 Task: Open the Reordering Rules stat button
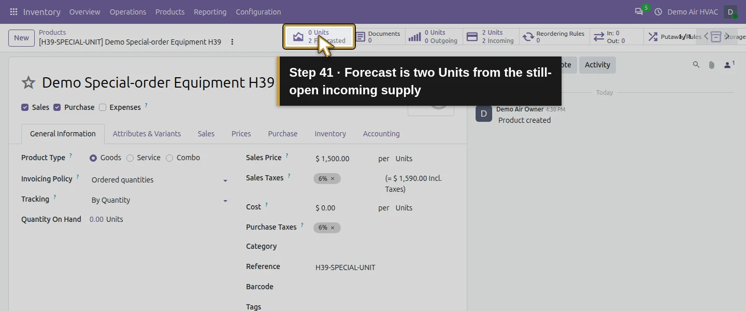point(554,37)
